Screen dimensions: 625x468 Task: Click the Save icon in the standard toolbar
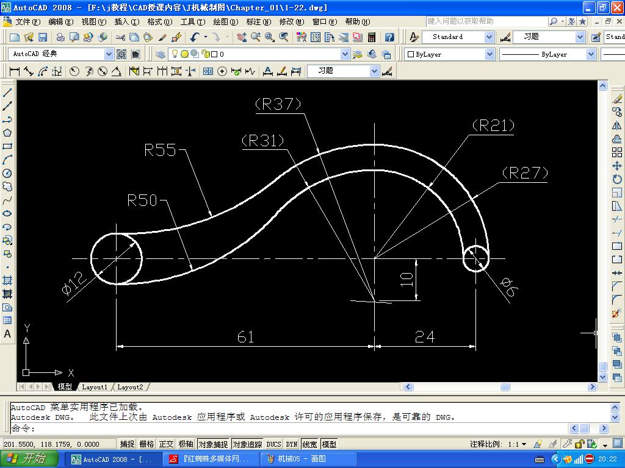point(43,37)
